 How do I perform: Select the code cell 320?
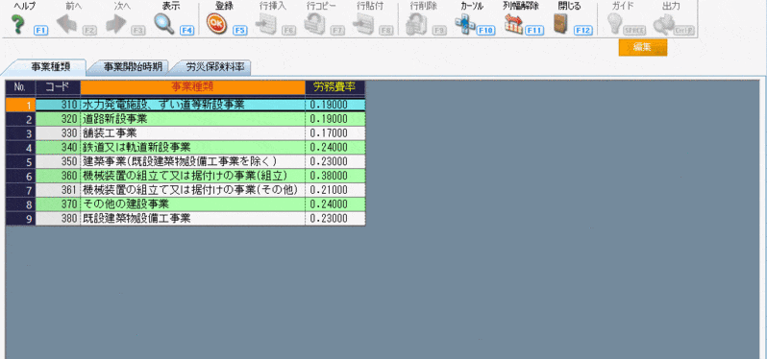tap(58, 119)
